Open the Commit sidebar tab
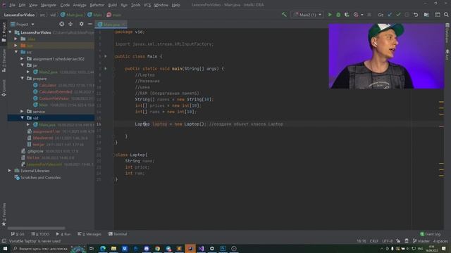 tap(4, 88)
